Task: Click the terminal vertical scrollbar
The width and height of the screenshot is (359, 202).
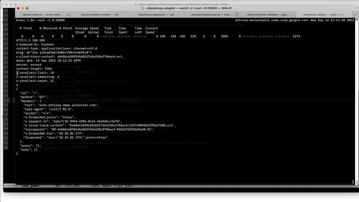Action: click(356, 101)
